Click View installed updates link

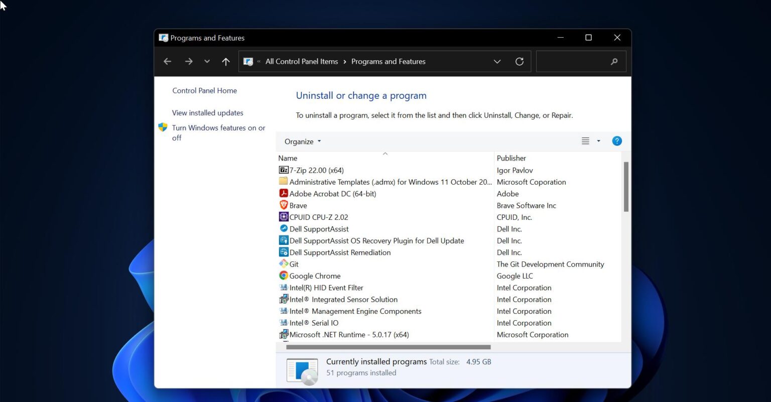(x=207, y=113)
